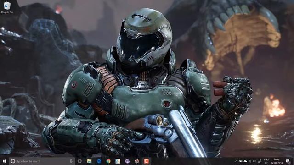This screenshot has width=294, height=165.
Task: Open the white pinned app after Chrome
Action: pos(118,161)
